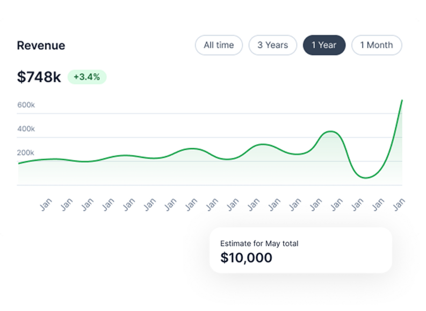Click the 600k y-axis label
This screenshot has height=311, width=426.
click(x=26, y=105)
